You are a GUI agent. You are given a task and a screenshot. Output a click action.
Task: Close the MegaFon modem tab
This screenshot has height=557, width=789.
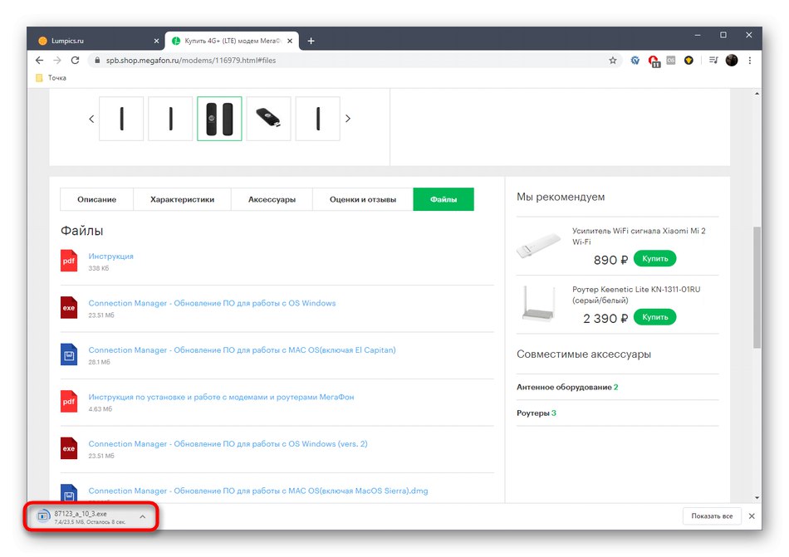click(x=290, y=42)
